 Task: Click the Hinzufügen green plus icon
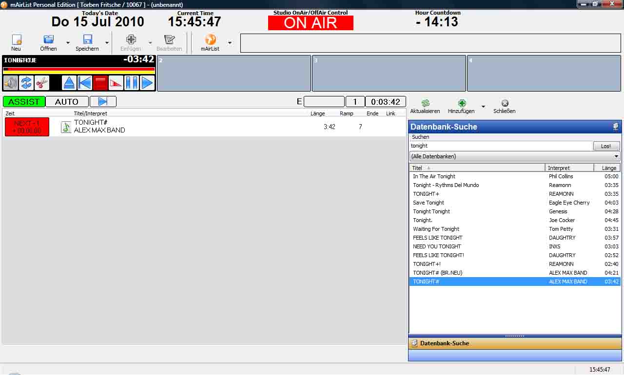click(x=462, y=103)
